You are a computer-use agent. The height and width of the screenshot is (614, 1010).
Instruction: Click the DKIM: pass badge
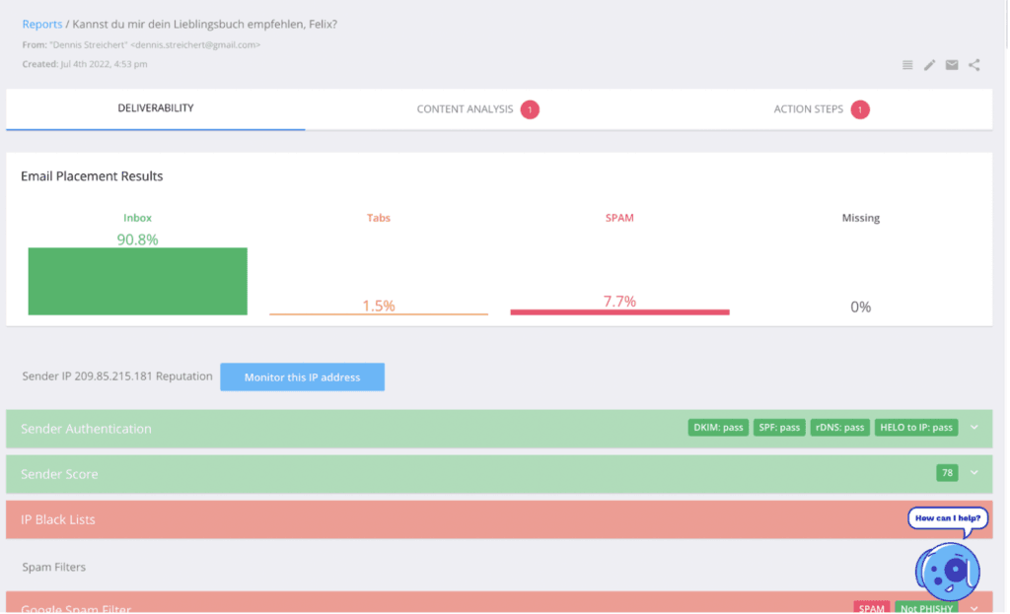[x=718, y=428]
